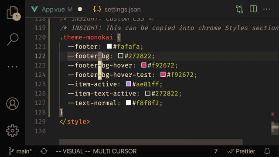Click the #fafafa hex value
This screenshot has height=157, width=279.
pos(126,47)
